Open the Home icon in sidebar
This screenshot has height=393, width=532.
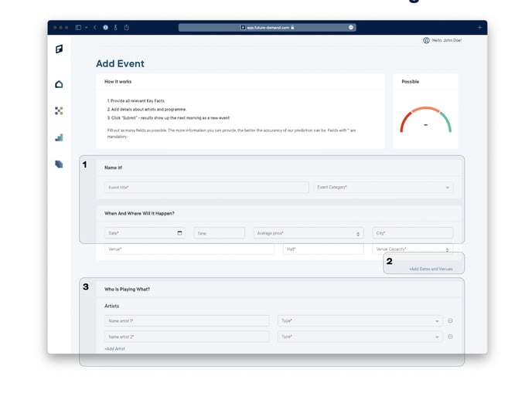pyautogui.click(x=59, y=84)
